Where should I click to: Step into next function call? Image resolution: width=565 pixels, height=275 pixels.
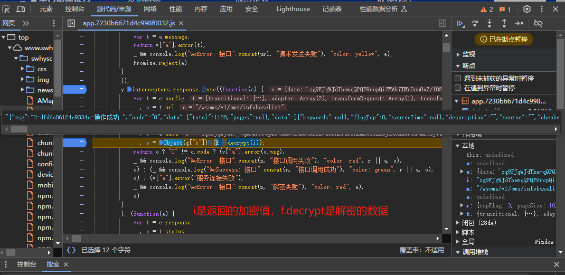click(489, 23)
